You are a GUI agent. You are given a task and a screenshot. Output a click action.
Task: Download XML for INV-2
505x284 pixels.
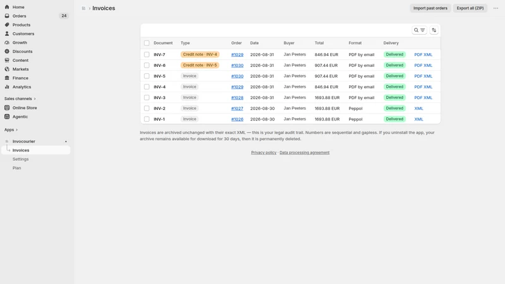click(x=419, y=109)
